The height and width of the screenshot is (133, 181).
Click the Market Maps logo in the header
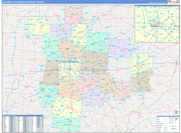(172, 2)
